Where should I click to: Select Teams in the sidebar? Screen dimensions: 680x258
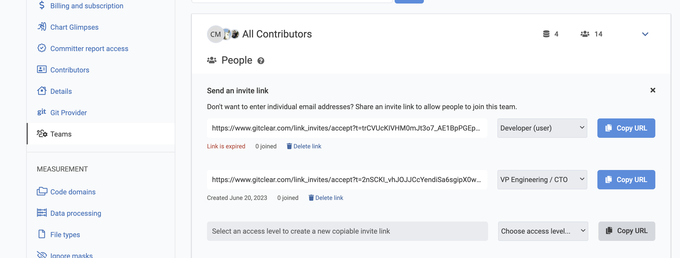tap(100, 134)
